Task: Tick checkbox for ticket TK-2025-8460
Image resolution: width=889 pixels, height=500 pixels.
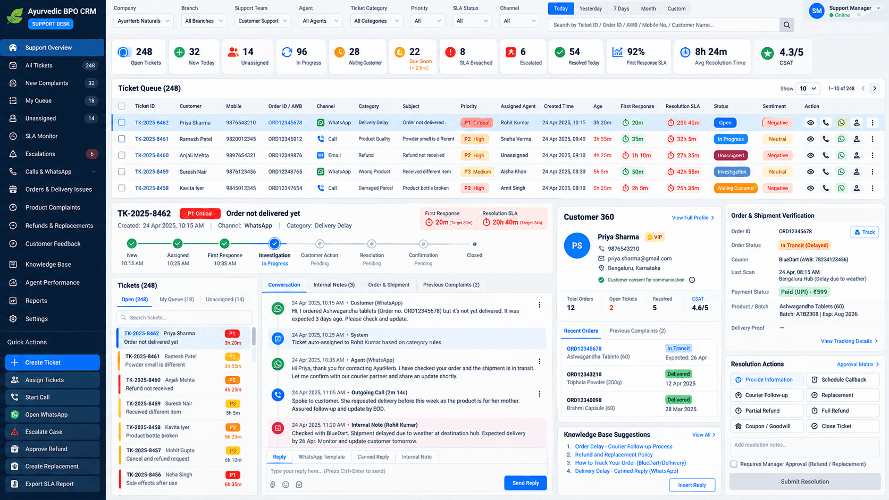Action: [122, 156]
